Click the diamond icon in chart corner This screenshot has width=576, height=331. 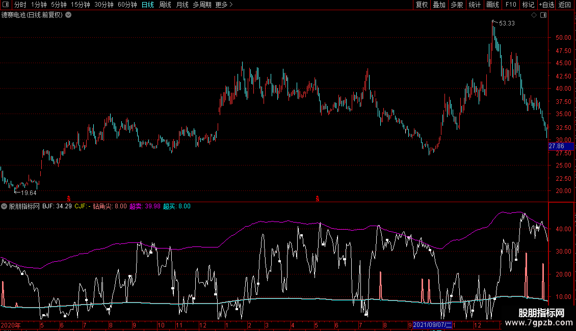[x=534, y=15]
